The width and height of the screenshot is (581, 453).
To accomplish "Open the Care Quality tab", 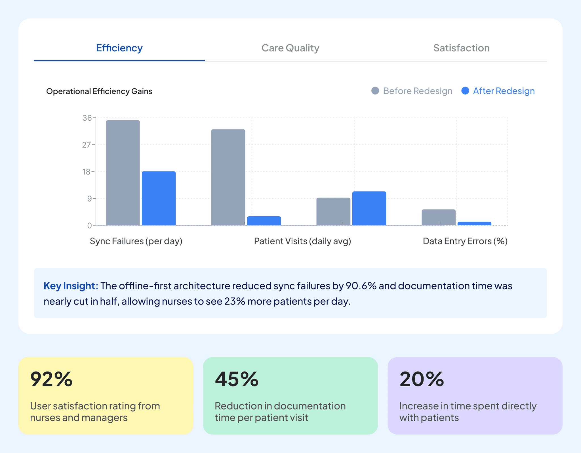I will pyautogui.click(x=290, y=48).
